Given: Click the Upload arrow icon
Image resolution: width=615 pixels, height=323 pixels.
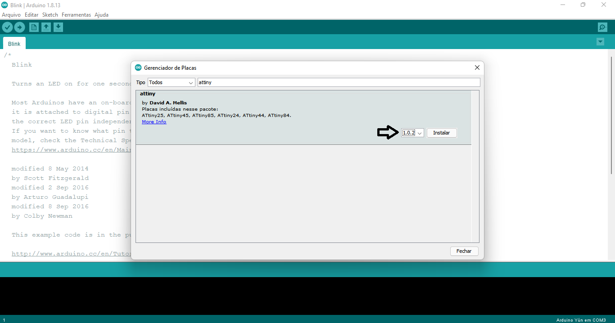Looking at the screenshot, I should (19, 27).
